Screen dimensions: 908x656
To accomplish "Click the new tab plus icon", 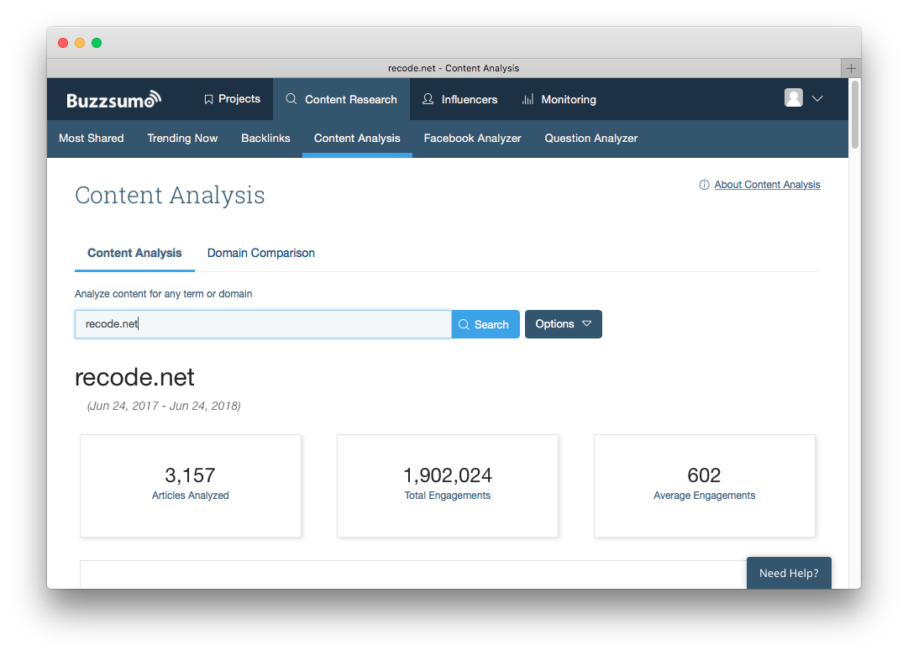I will tap(851, 68).
